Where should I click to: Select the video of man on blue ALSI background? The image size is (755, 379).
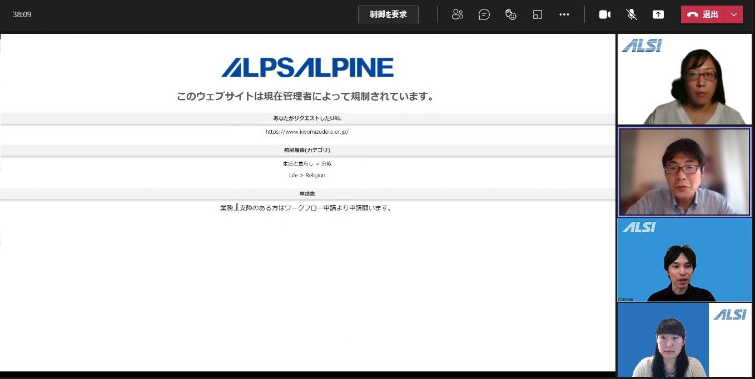[x=684, y=260]
